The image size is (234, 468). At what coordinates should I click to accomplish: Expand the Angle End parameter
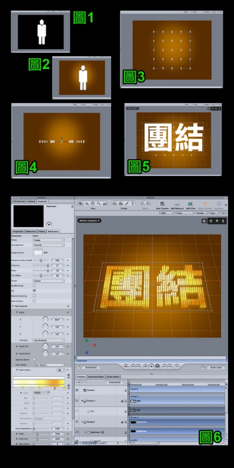pyautogui.click(x=17, y=346)
